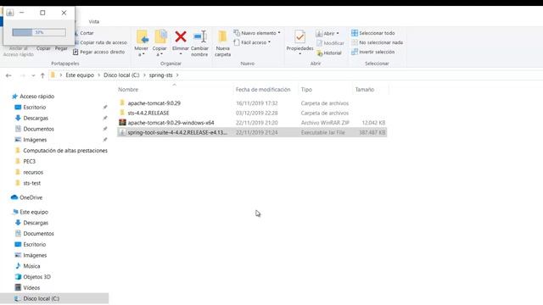Open OneDrive in navigation pane
543x305 pixels.
pos(26,197)
